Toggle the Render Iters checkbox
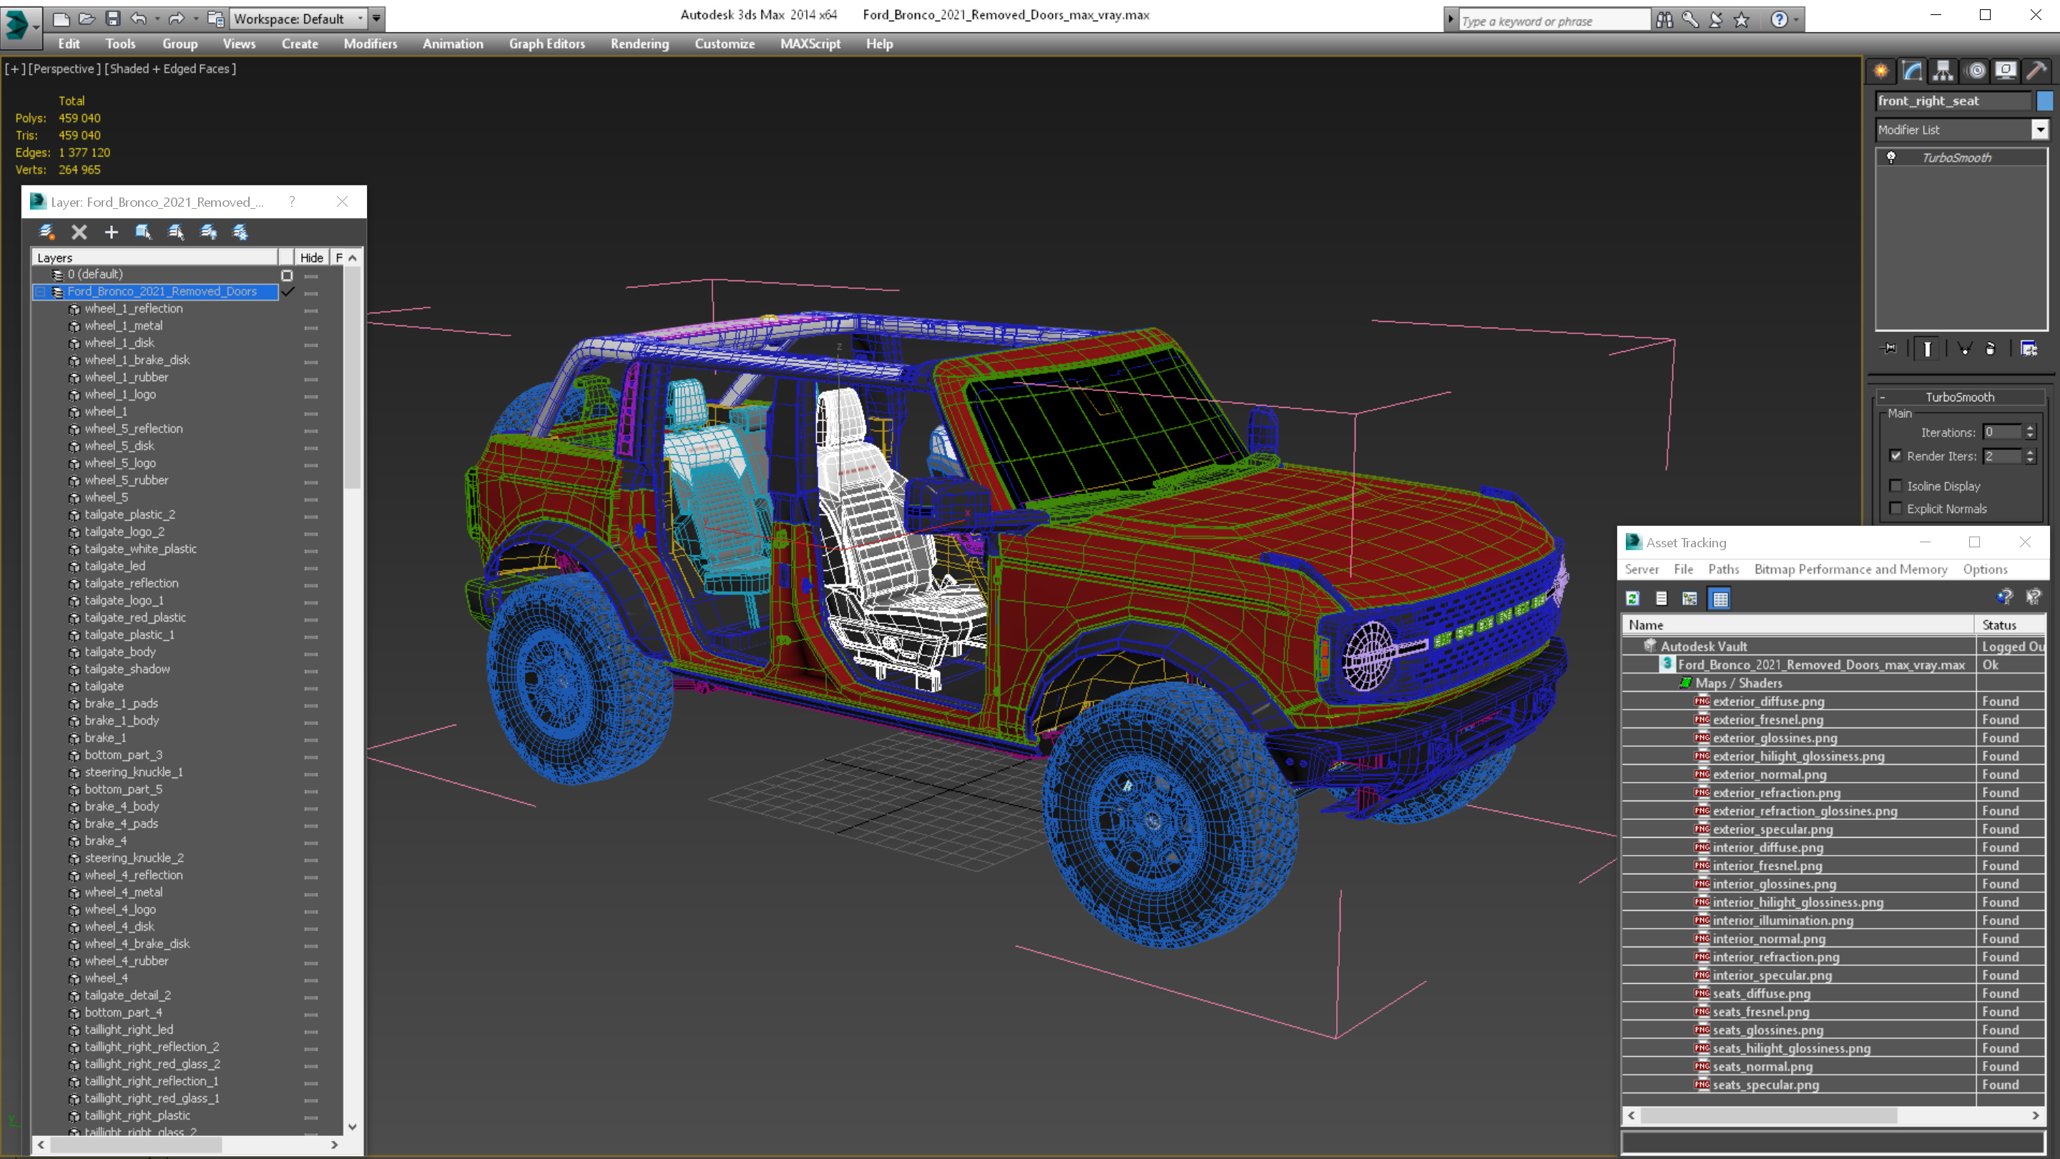 1895,456
